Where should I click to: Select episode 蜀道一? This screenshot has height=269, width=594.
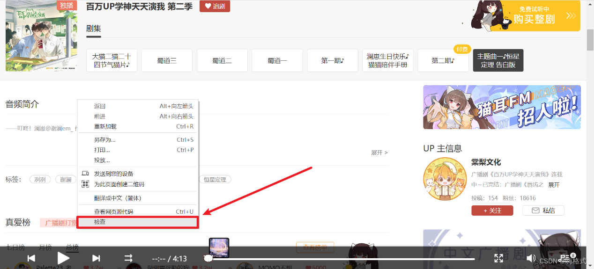(x=277, y=60)
